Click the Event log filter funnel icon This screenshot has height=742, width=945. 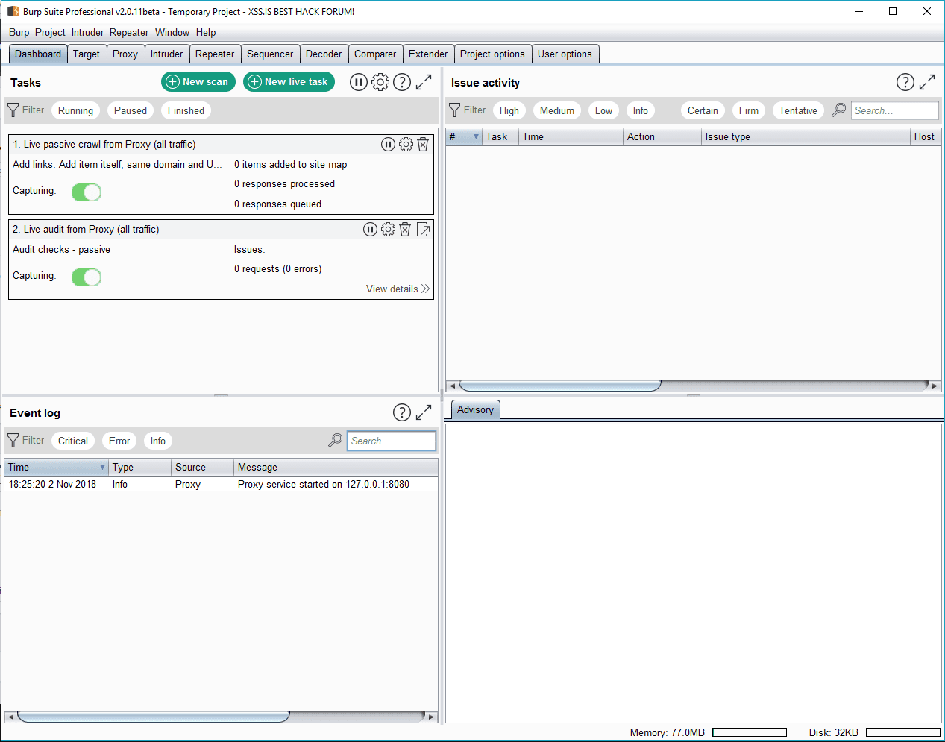click(13, 441)
